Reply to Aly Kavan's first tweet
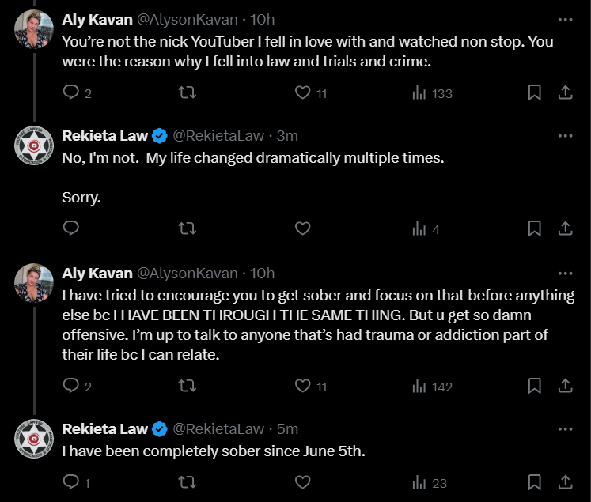The width and height of the screenshot is (591, 502). click(71, 92)
